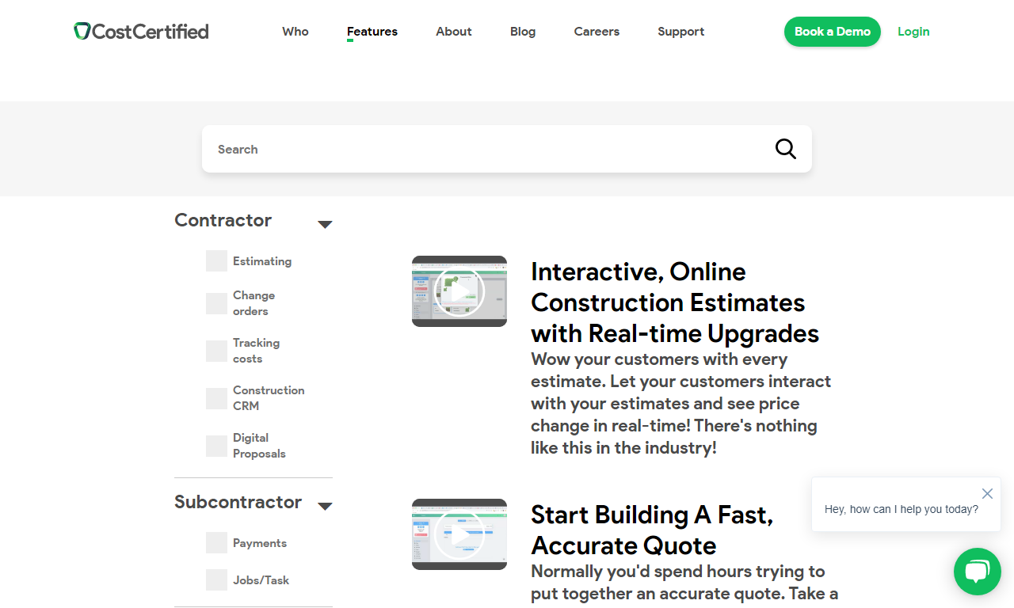Click the Construction CRM filter label
The image size is (1014, 608).
[x=269, y=398]
